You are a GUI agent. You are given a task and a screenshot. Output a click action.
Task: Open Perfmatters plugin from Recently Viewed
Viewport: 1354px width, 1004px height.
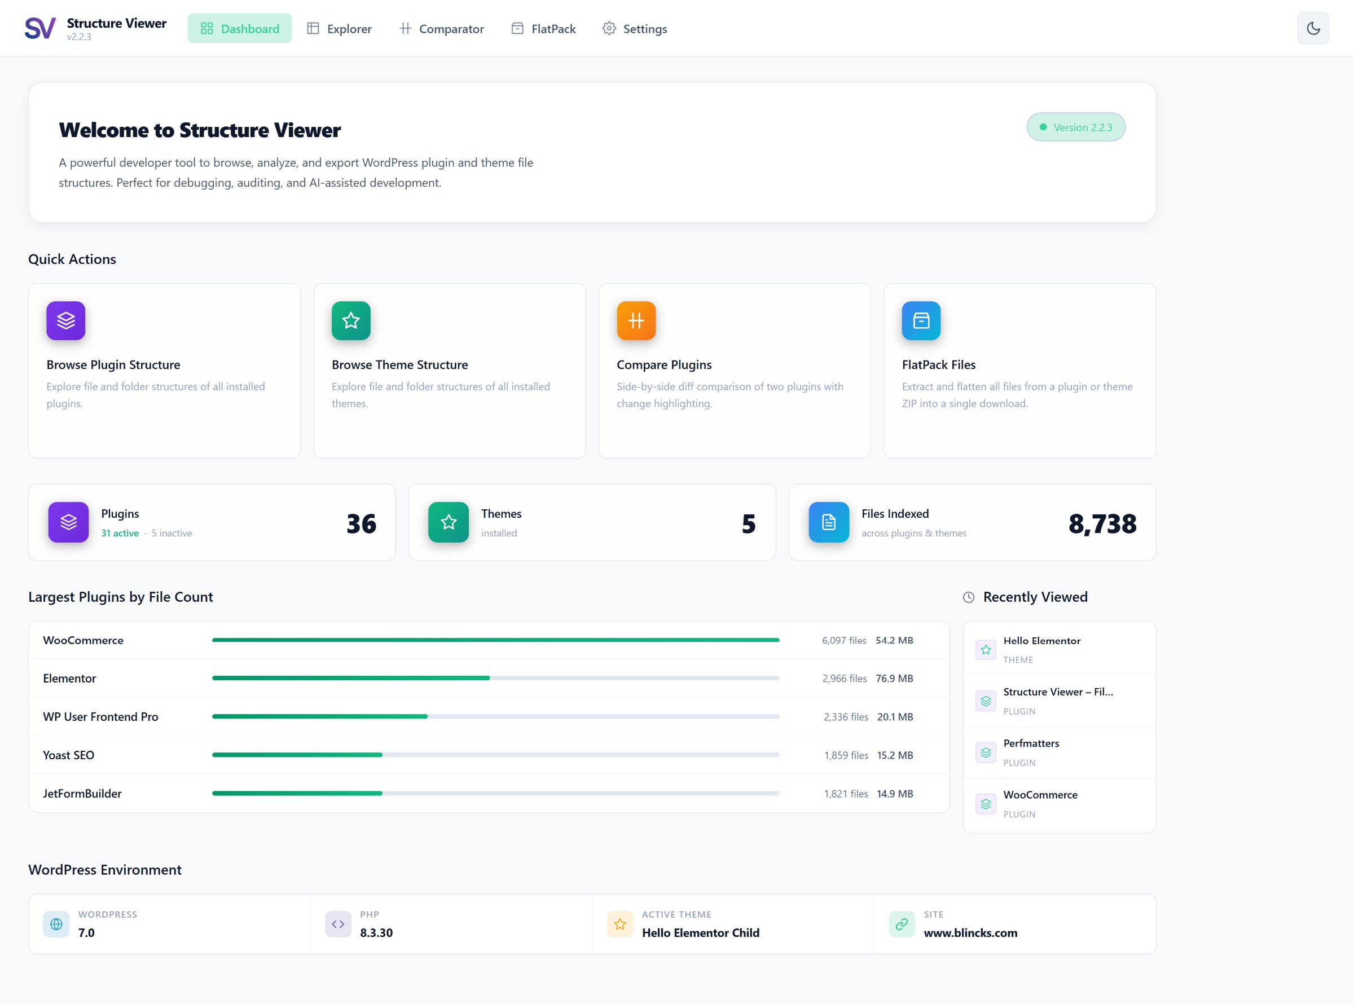(1058, 752)
